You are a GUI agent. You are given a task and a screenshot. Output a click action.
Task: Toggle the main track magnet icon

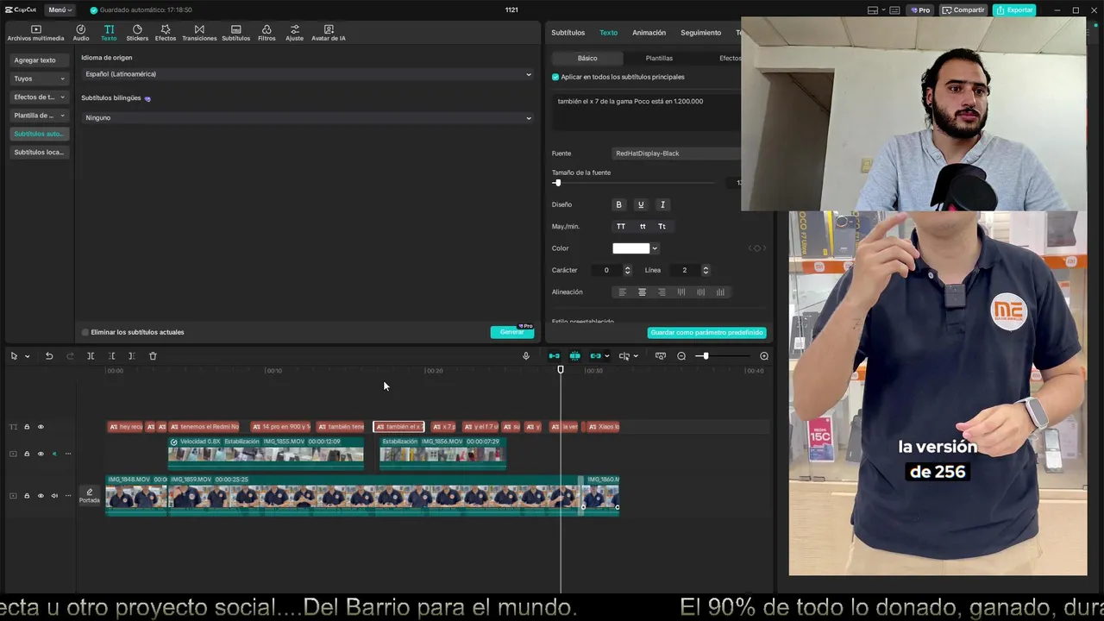coord(554,356)
